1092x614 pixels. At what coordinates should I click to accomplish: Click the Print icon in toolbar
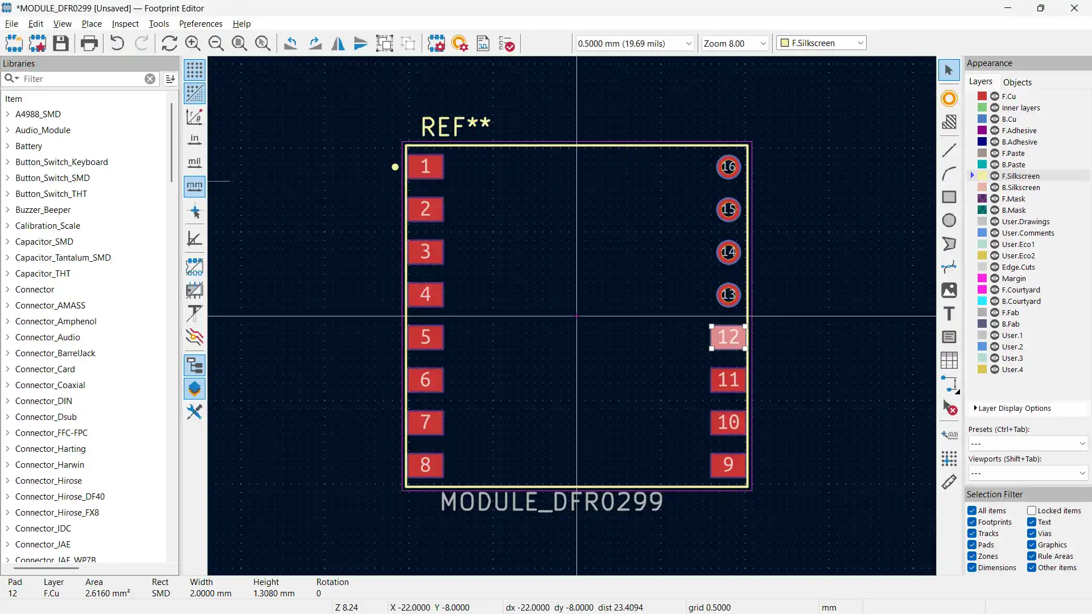tap(89, 43)
